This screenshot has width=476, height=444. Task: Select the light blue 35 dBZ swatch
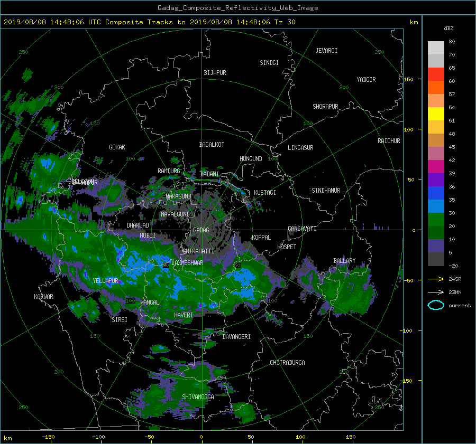click(x=436, y=206)
